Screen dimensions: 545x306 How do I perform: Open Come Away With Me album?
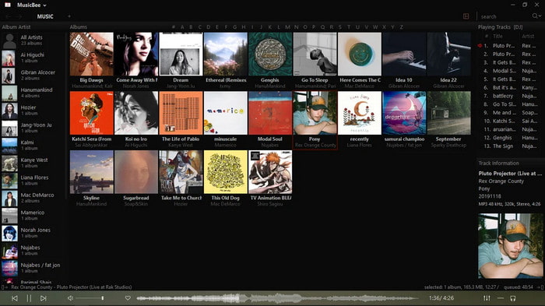tap(136, 54)
